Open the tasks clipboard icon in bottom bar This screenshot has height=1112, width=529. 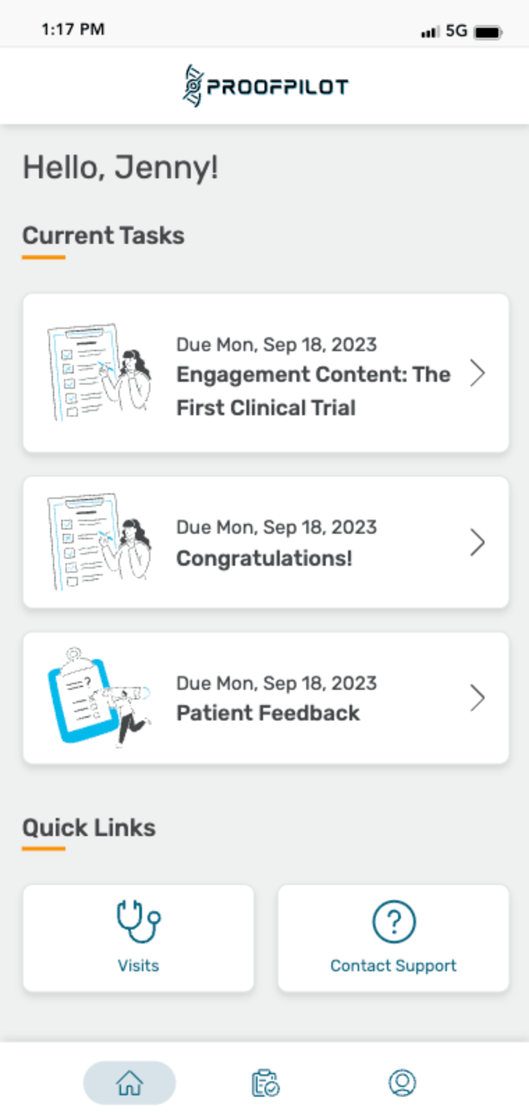click(266, 1083)
